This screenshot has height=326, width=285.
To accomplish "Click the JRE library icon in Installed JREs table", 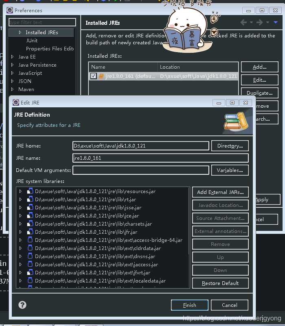I will coord(101,76).
